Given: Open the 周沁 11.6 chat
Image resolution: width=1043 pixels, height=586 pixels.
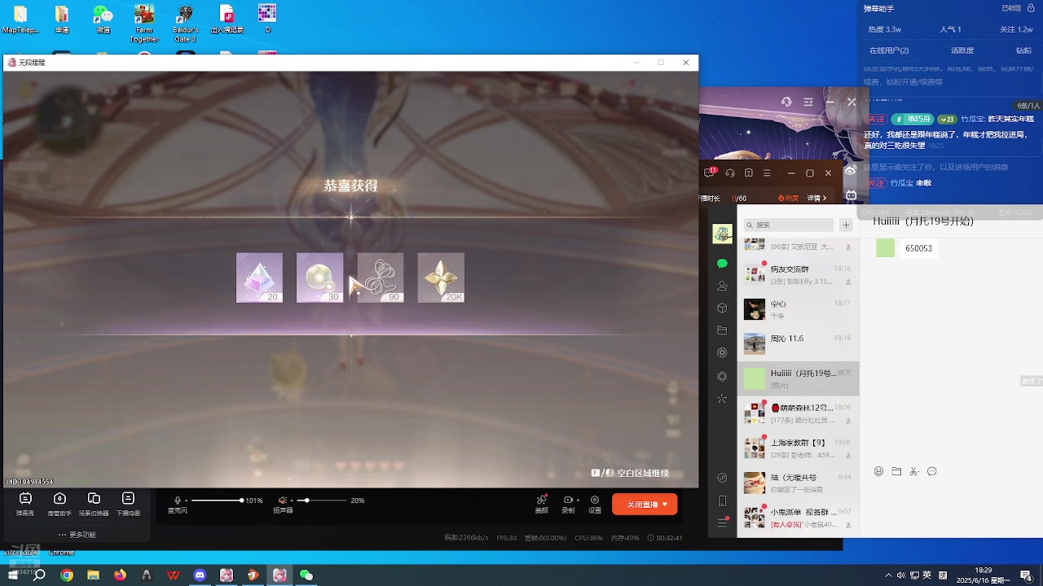Looking at the screenshot, I should [799, 344].
